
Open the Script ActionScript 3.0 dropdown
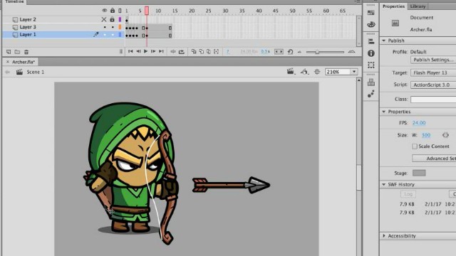pyautogui.click(x=433, y=85)
